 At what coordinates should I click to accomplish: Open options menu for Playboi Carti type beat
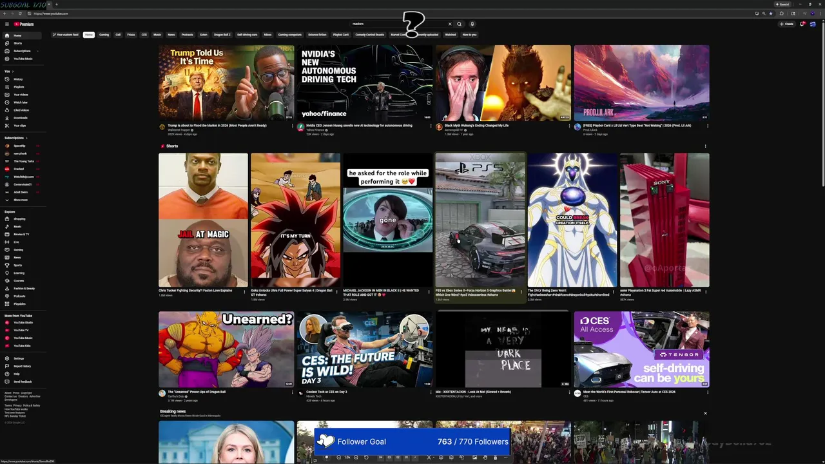coord(707,126)
